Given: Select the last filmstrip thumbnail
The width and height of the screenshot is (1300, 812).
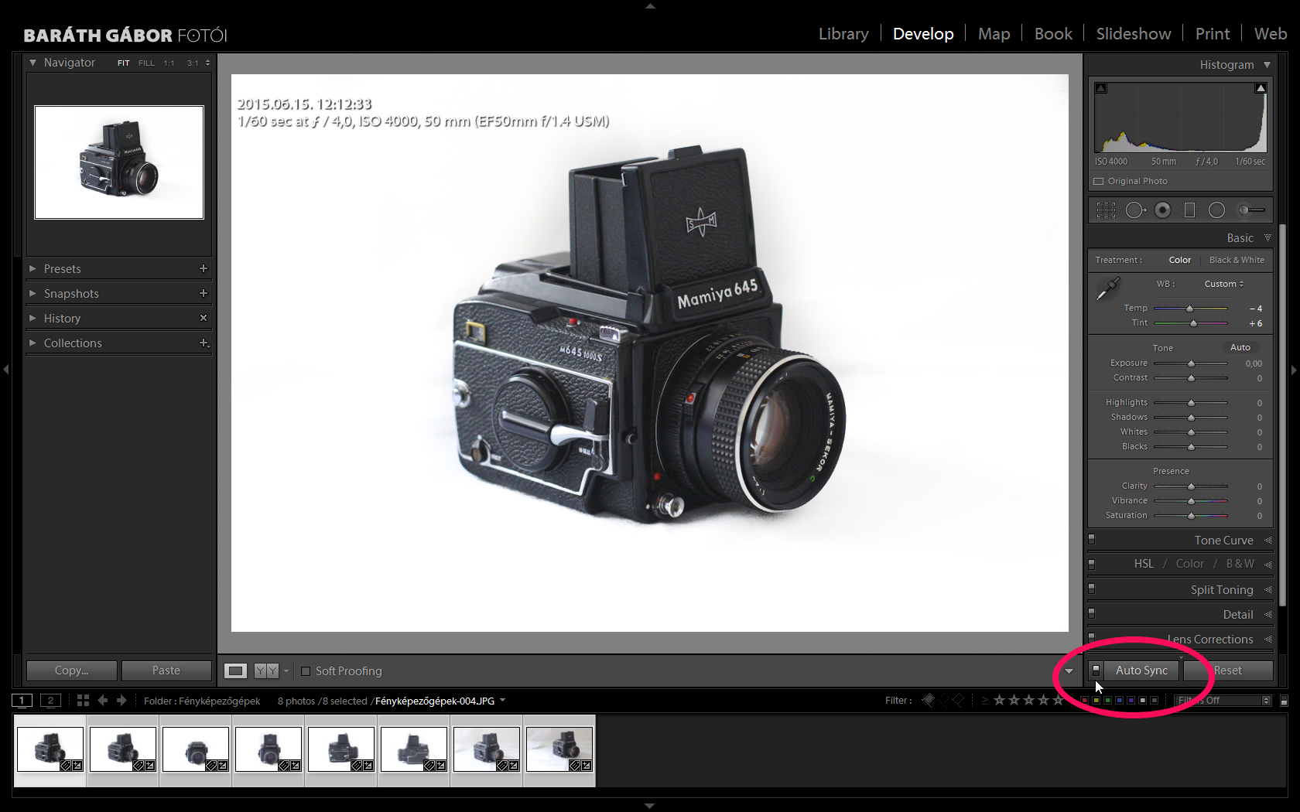Looking at the screenshot, I should (559, 749).
